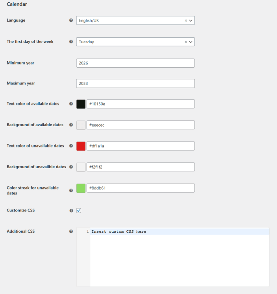This screenshot has height=294, width=277.
Task: Open the green color streak swatch
Action: click(x=81, y=188)
